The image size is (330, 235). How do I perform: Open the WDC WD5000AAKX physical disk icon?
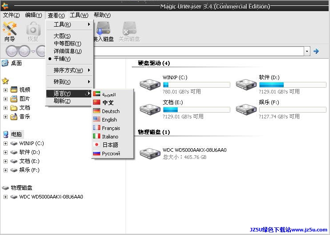point(150,154)
